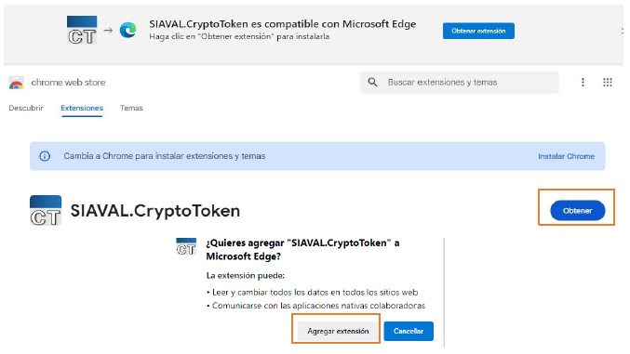
Task: Click the CT logo in the Edge banner
Action: tap(82, 30)
